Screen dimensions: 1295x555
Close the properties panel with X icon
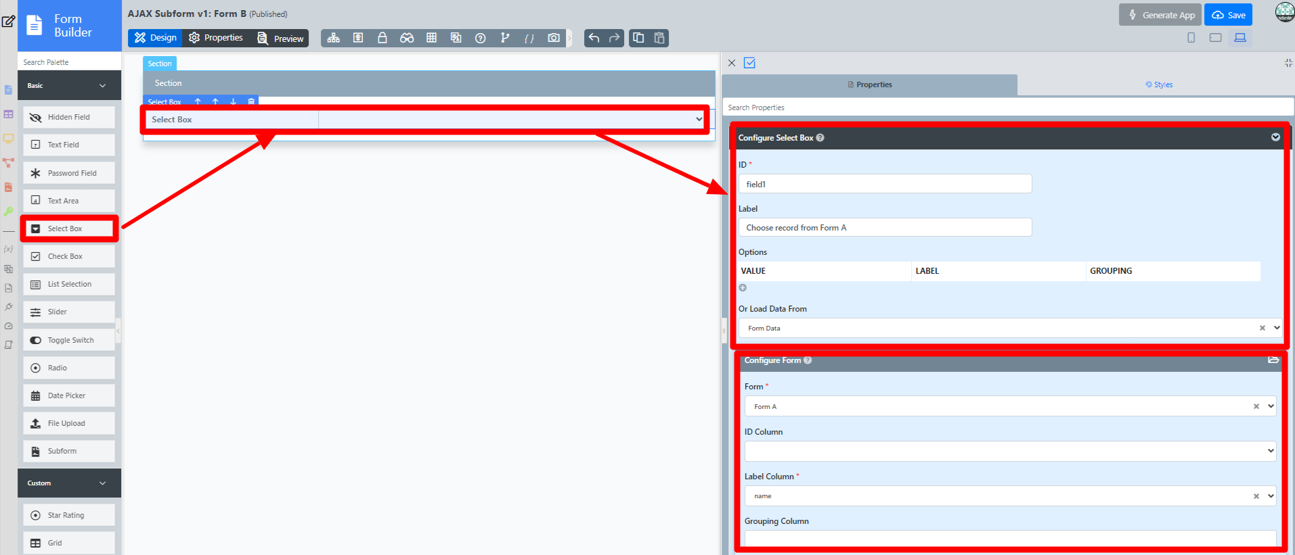[732, 63]
